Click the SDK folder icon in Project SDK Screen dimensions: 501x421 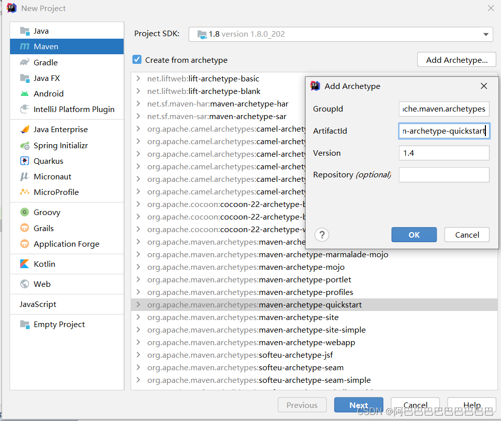click(x=202, y=34)
